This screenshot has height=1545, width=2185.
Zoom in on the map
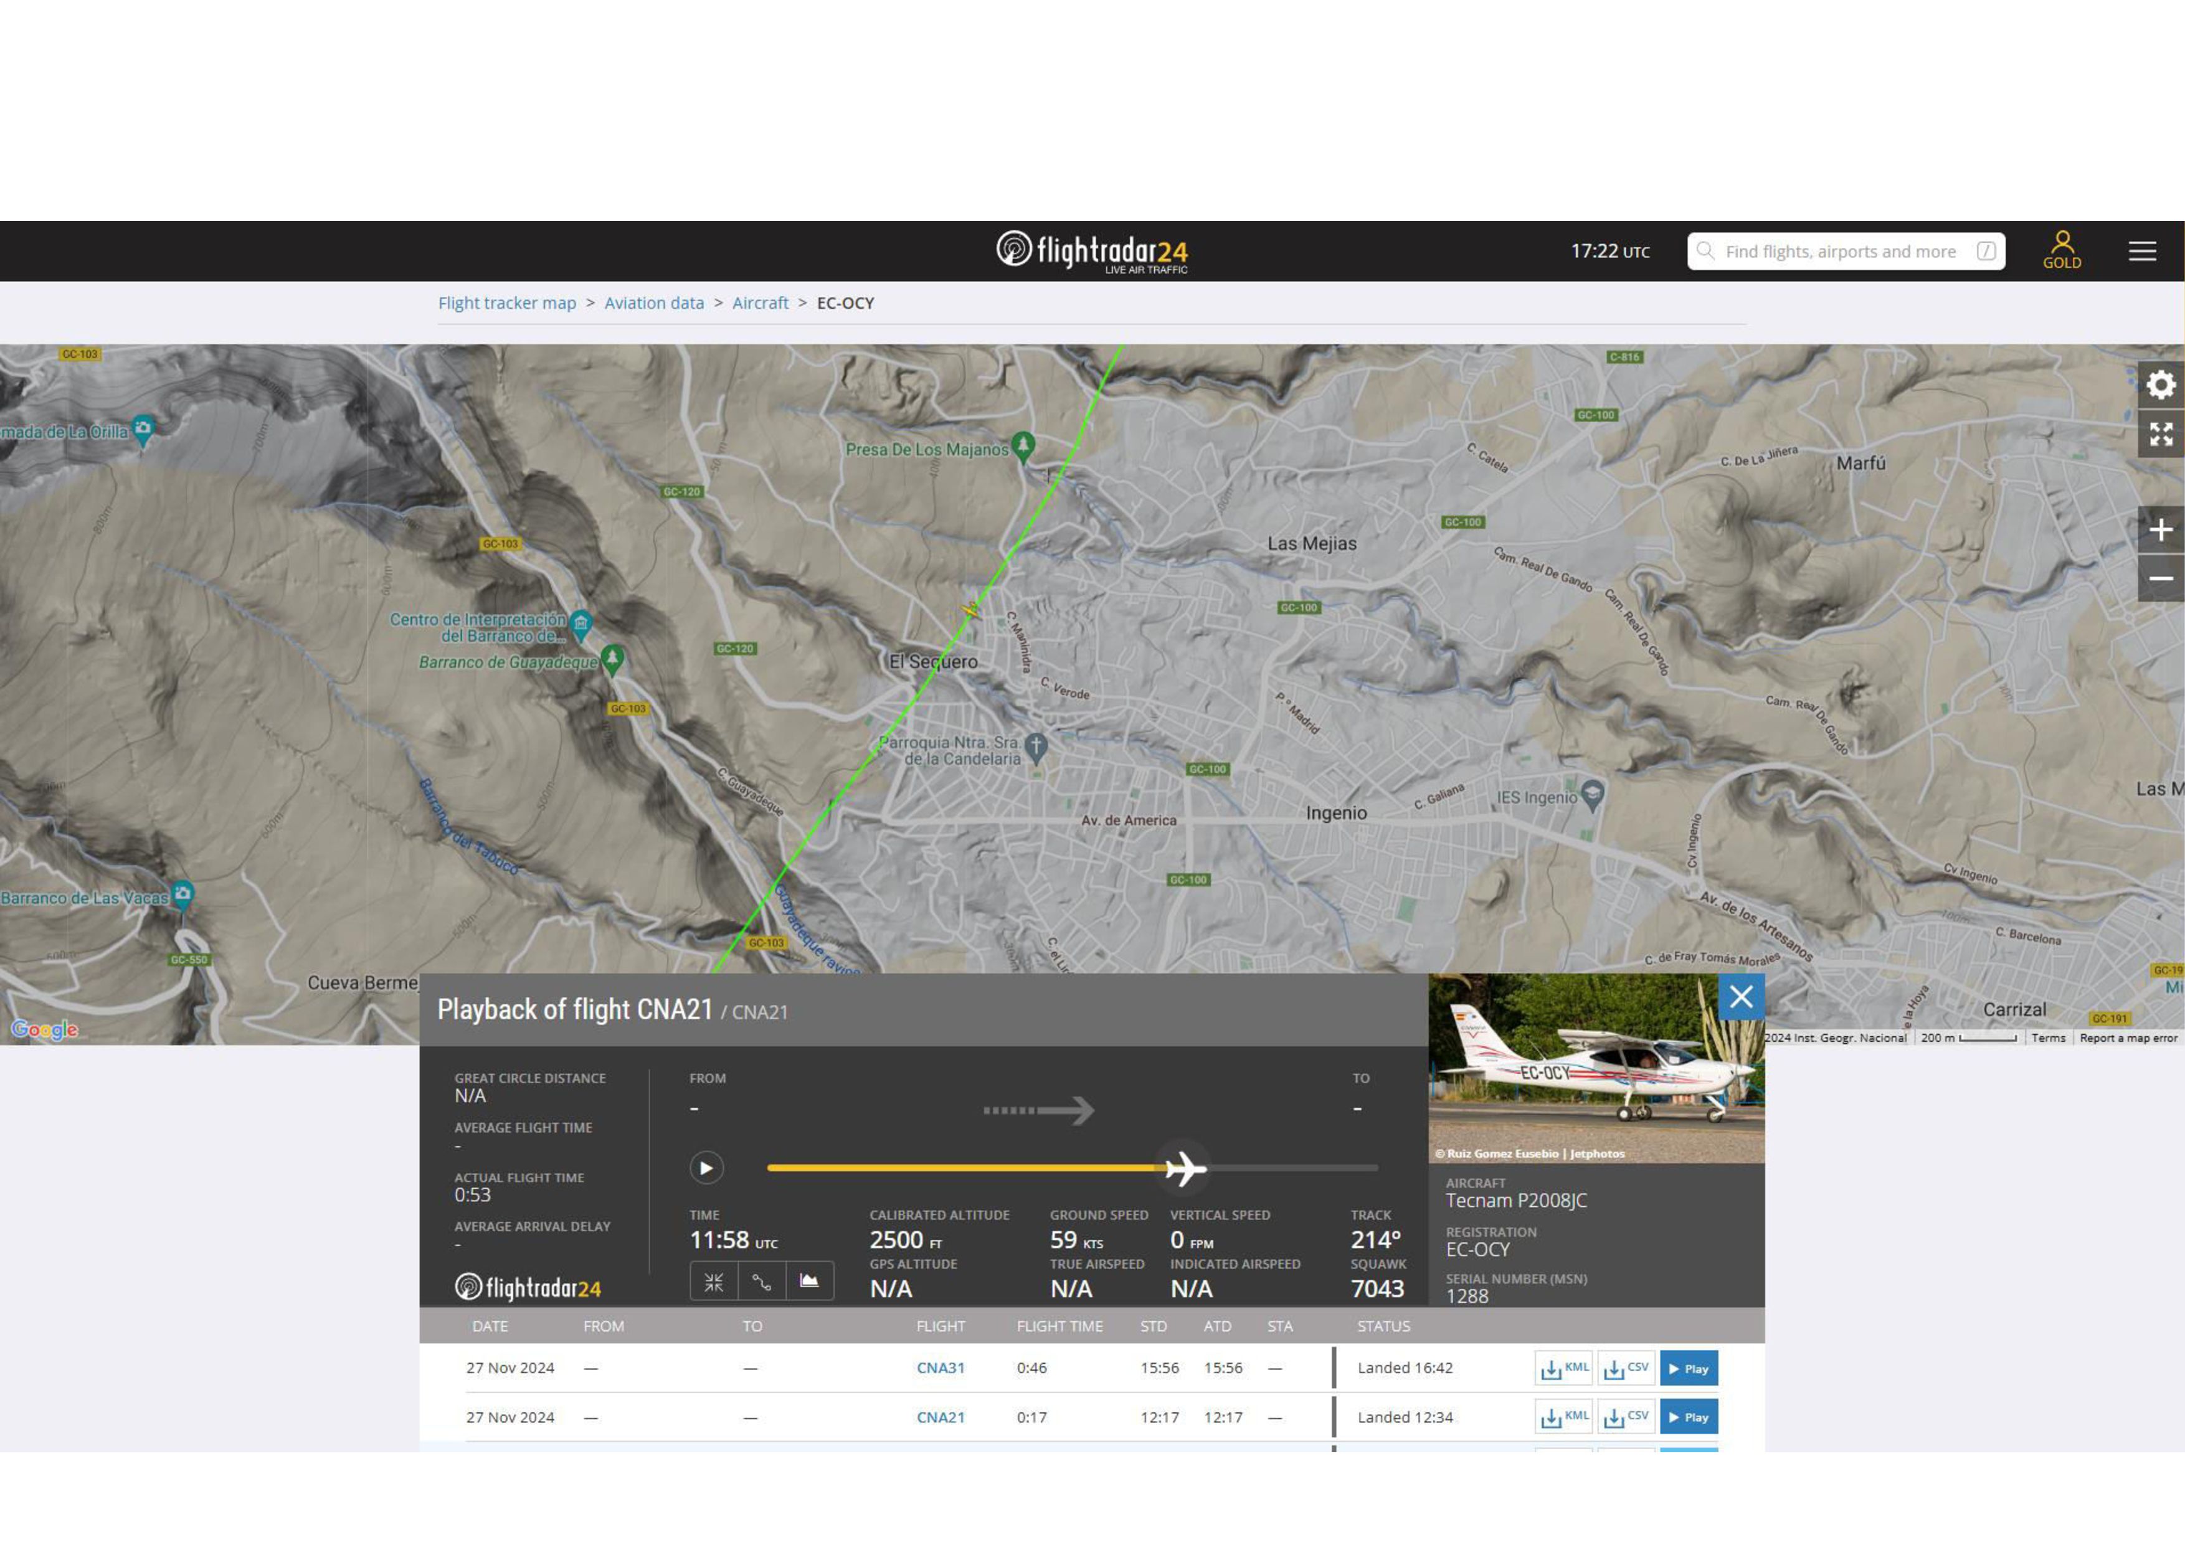(x=2160, y=530)
